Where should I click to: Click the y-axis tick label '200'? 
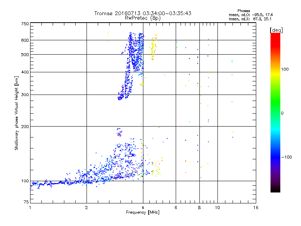click(x=25, y=127)
